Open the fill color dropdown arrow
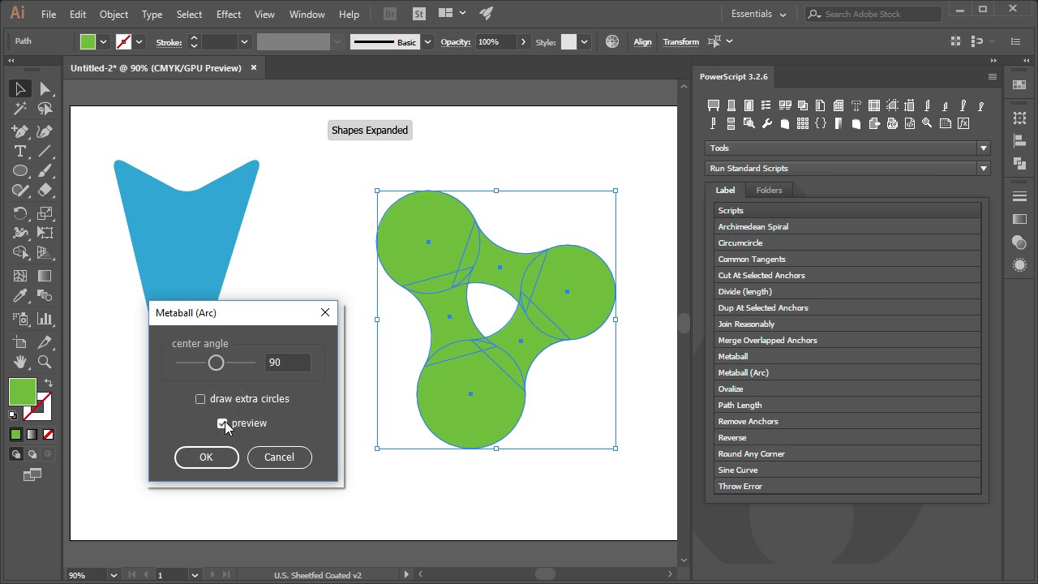 click(x=103, y=42)
